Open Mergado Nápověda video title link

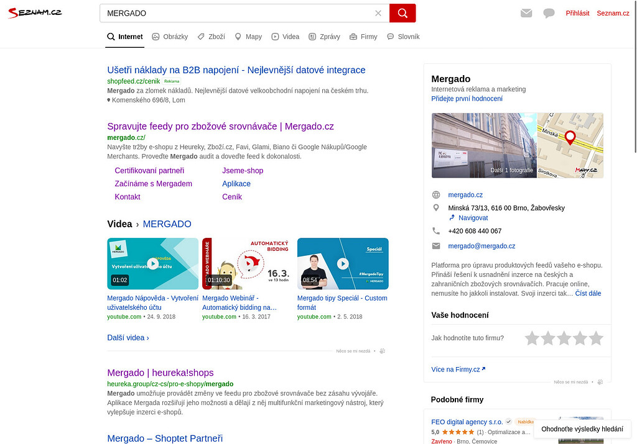[x=153, y=302]
